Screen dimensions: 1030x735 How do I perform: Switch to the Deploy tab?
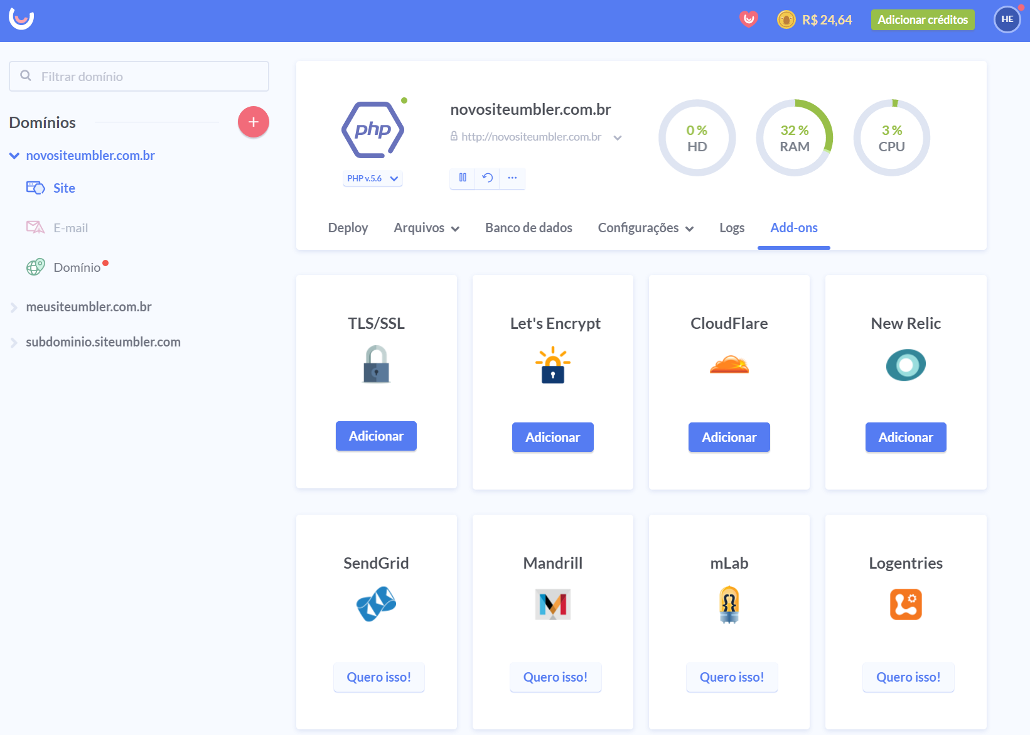[x=348, y=228]
